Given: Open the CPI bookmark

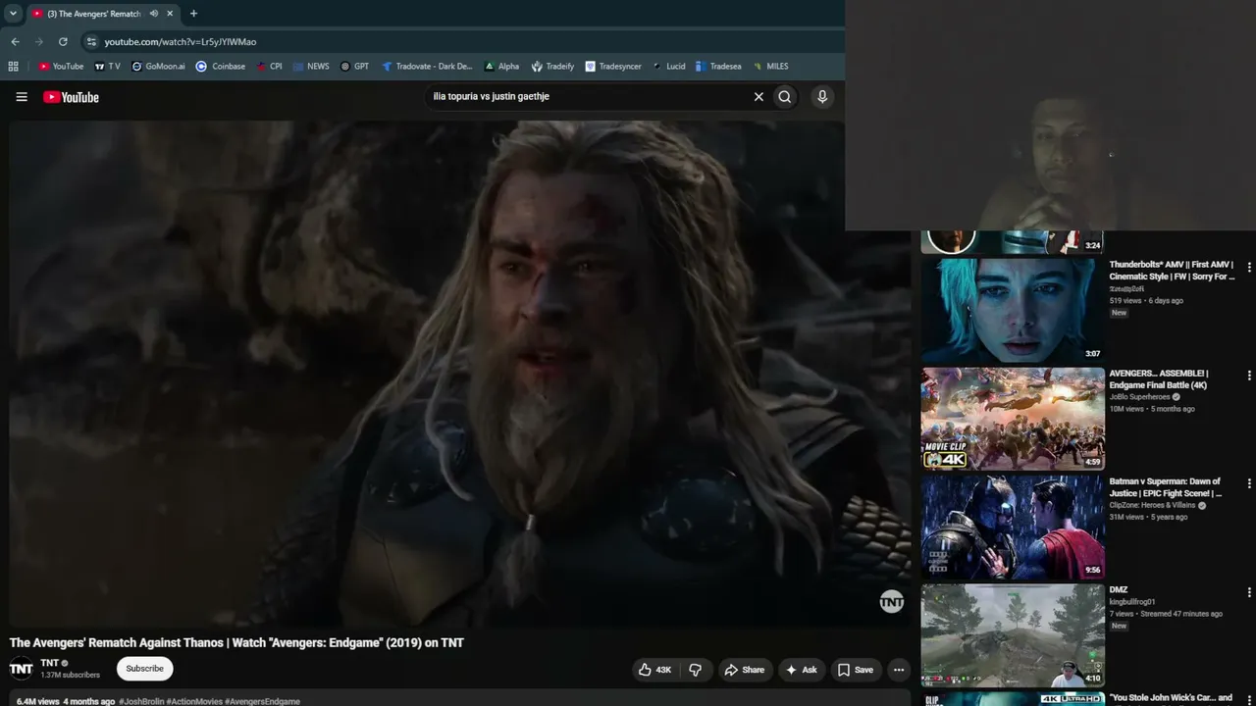Looking at the screenshot, I should 269,67.
